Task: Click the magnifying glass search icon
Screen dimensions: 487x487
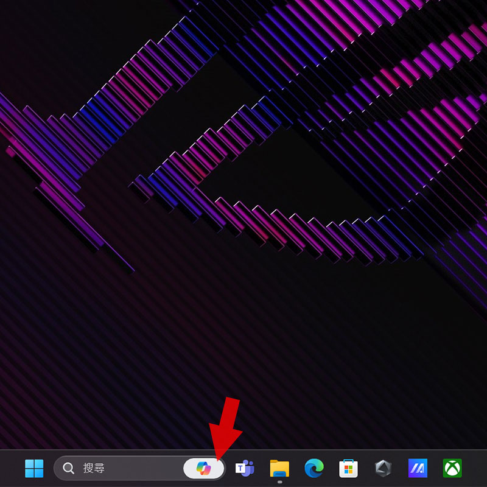Action: pyautogui.click(x=68, y=468)
